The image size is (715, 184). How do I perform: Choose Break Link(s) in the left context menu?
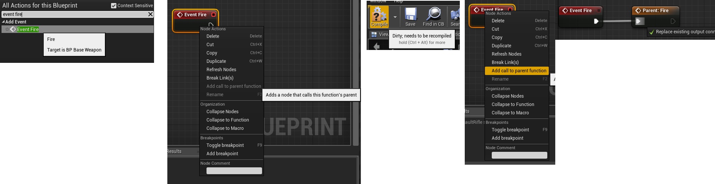[x=232, y=78]
